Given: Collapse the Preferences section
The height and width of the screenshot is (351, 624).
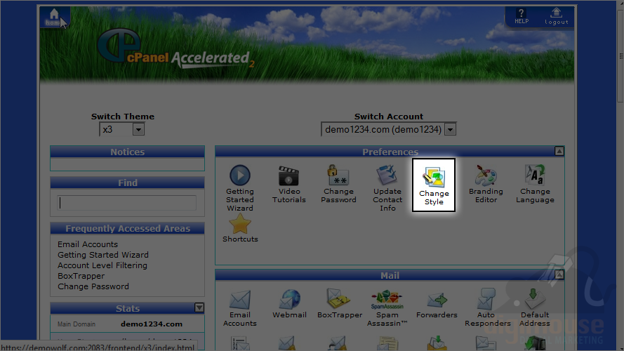Looking at the screenshot, I should tap(559, 151).
